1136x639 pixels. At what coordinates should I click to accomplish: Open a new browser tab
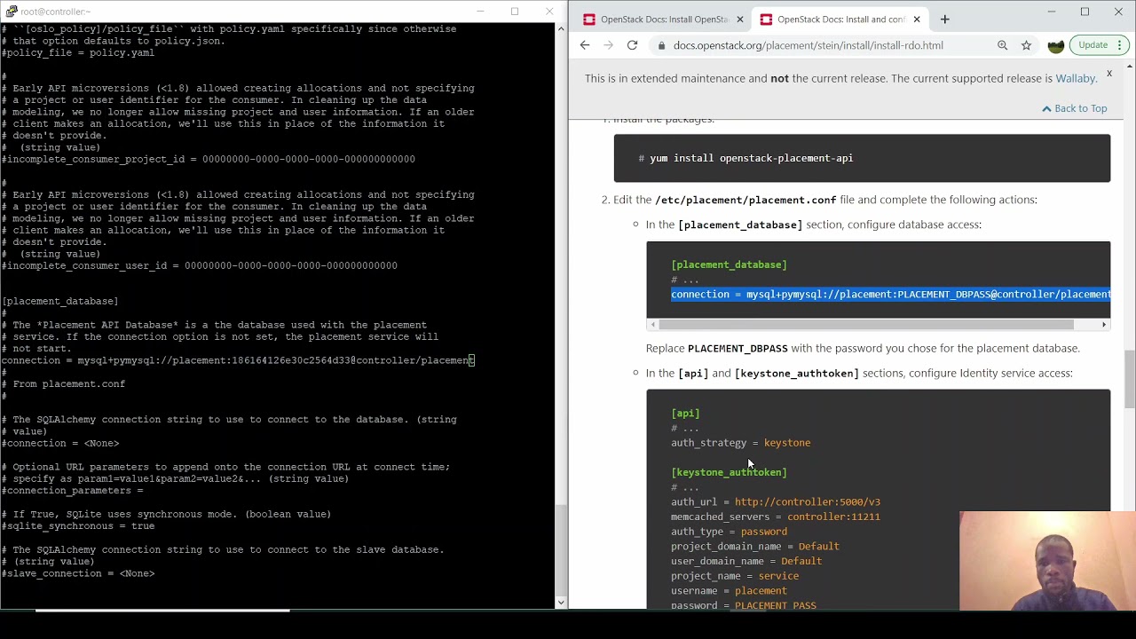pyautogui.click(x=944, y=19)
